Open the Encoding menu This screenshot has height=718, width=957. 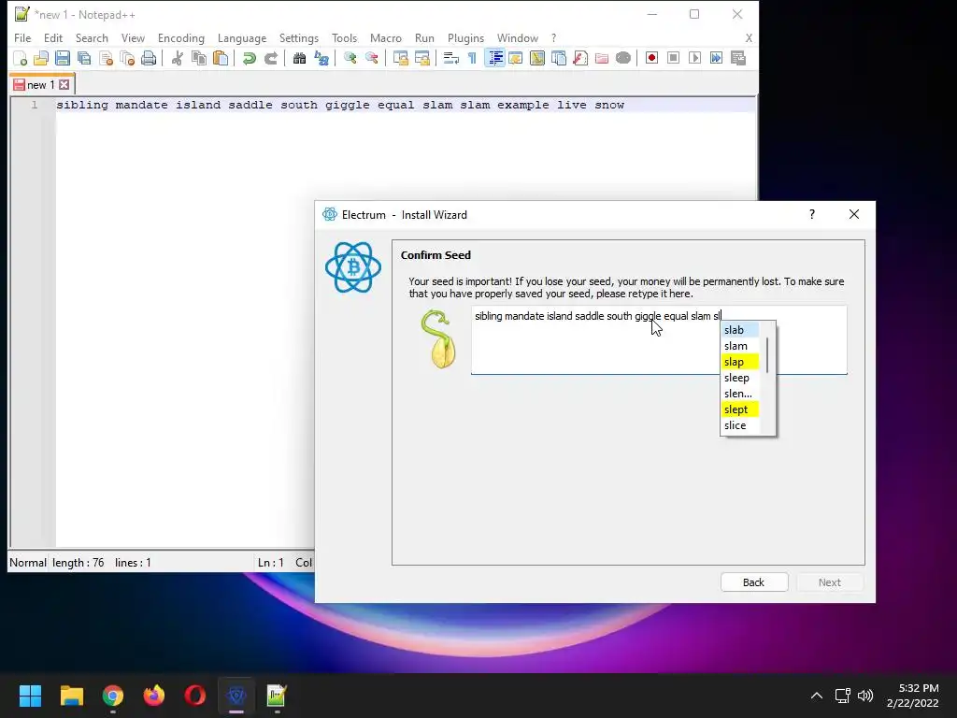(x=181, y=37)
